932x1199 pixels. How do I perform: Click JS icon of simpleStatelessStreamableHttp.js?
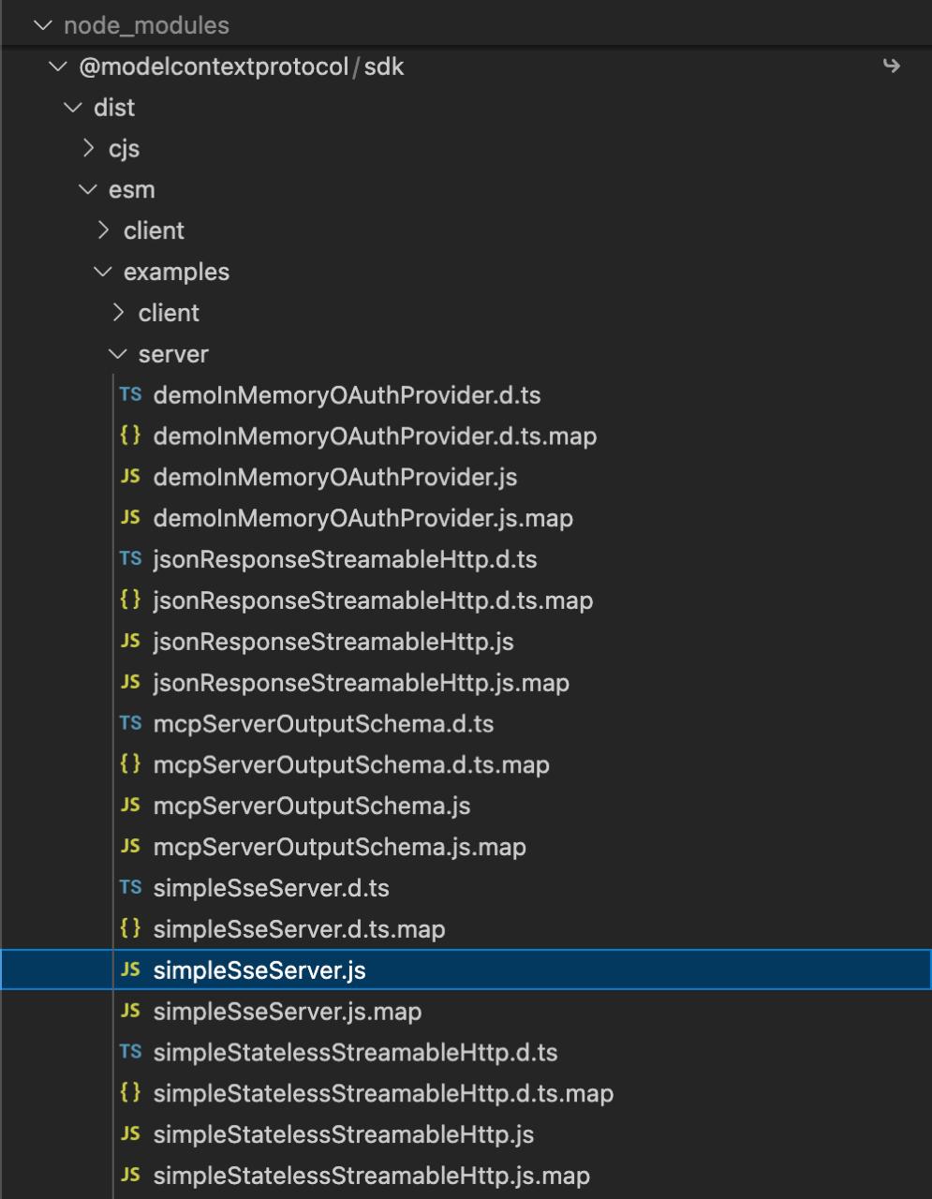130,1134
